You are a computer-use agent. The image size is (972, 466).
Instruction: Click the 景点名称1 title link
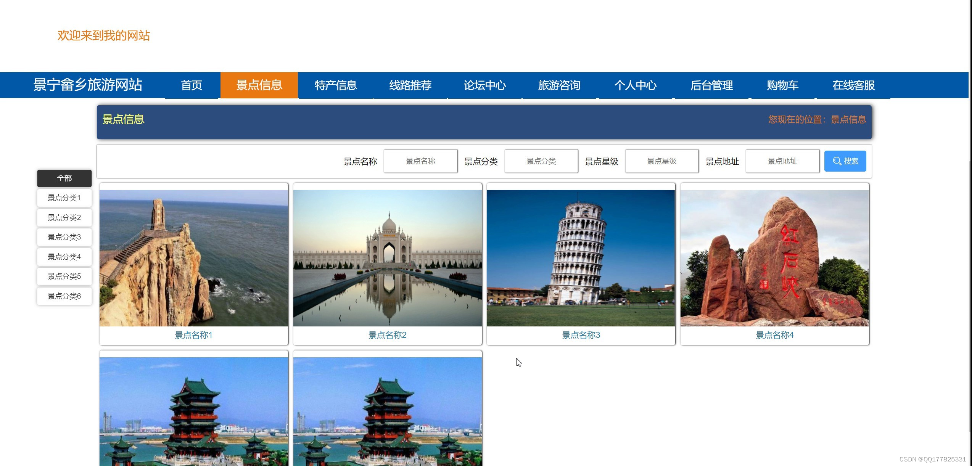click(194, 335)
